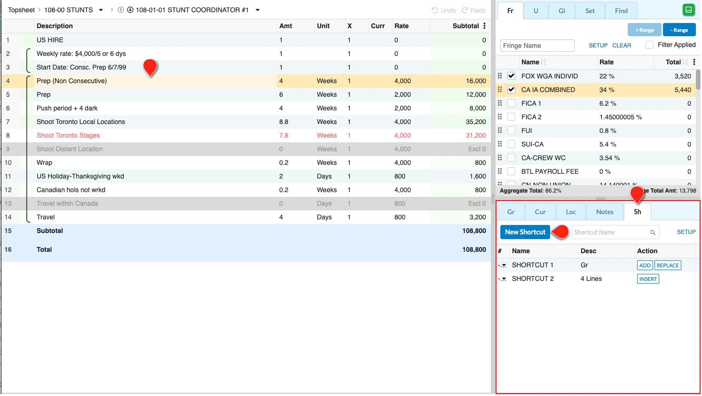Open fringe SETUP link
This screenshot has width=702, height=396.
pos(598,46)
